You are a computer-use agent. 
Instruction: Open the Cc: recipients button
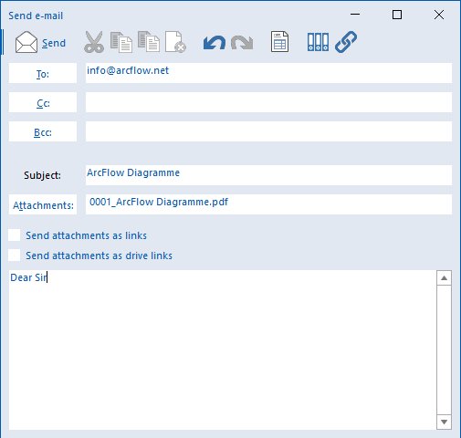(43, 102)
